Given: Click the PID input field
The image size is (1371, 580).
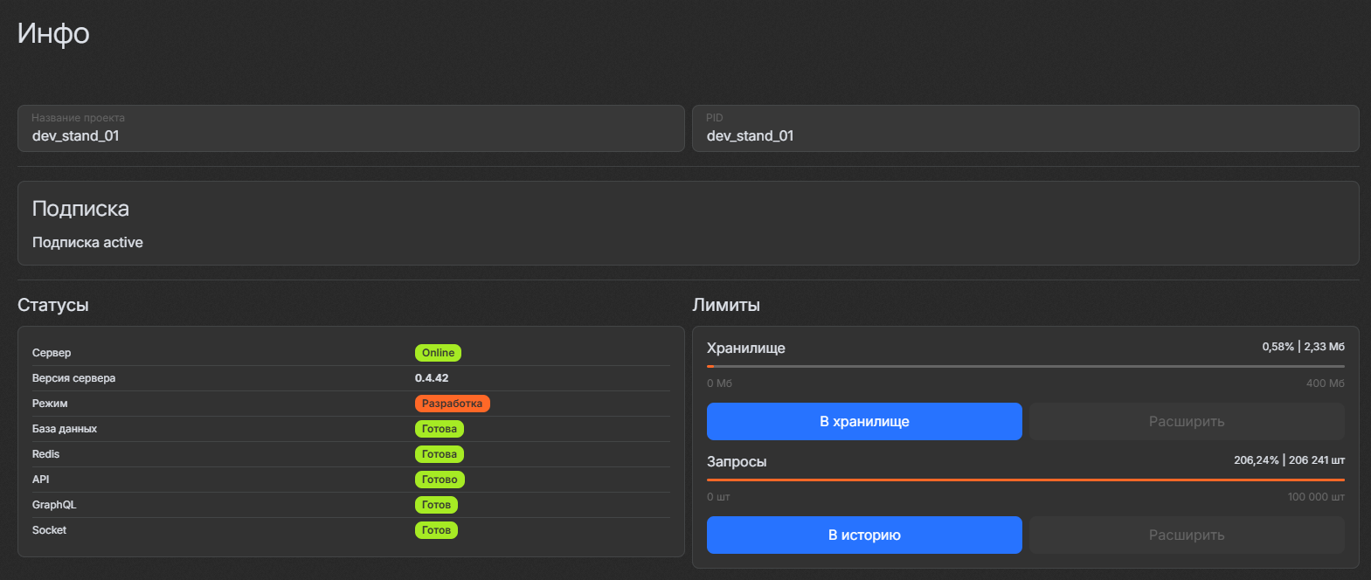Looking at the screenshot, I should pyautogui.click(x=1024, y=135).
